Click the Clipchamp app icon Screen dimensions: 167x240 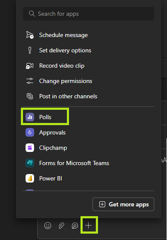click(30, 148)
